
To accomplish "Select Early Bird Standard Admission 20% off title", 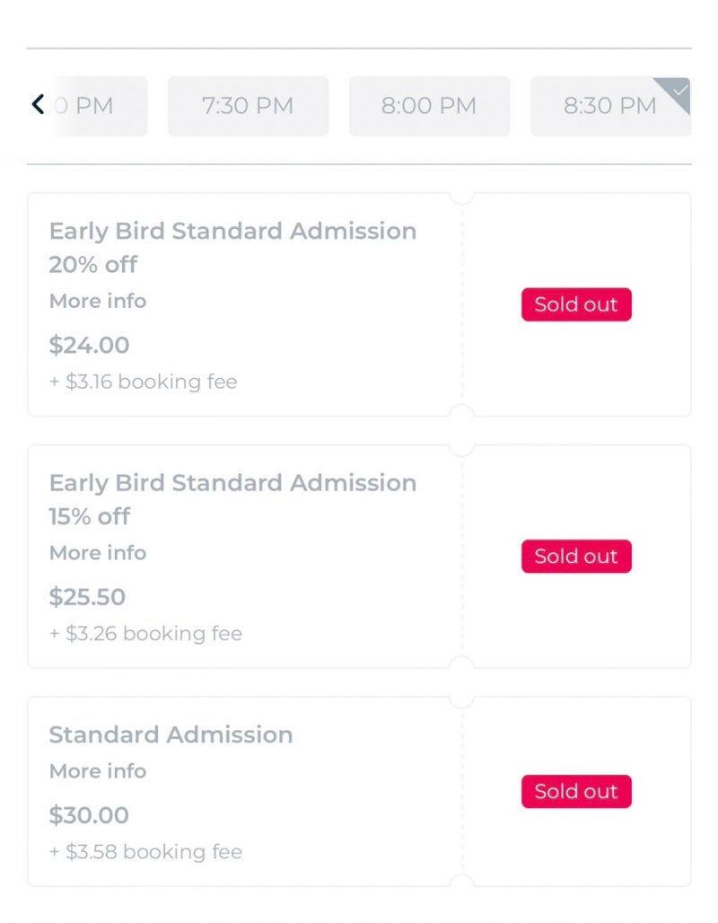I will [x=232, y=247].
